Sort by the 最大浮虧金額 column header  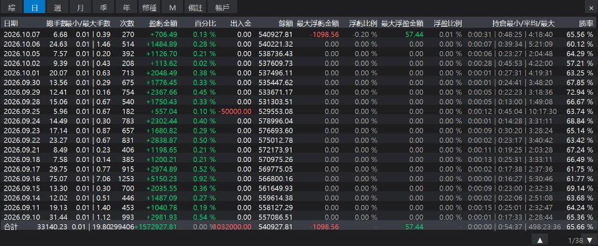(318, 24)
